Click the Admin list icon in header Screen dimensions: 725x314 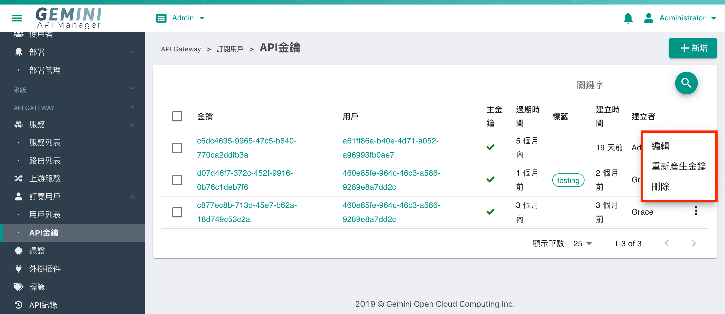[161, 18]
